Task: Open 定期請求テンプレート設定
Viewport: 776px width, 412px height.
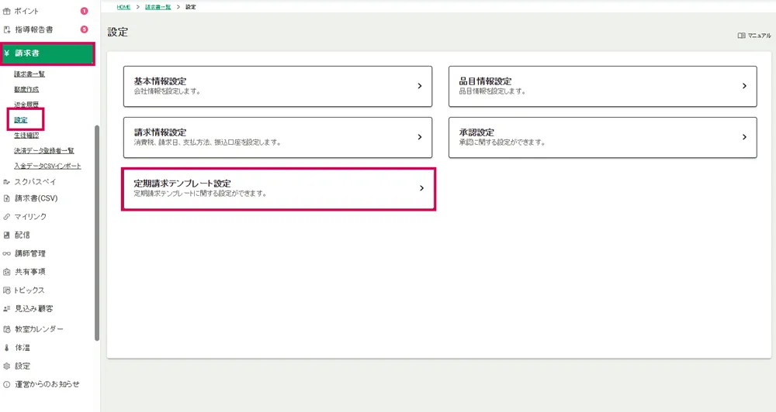Action: pyautogui.click(x=278, y=188)
